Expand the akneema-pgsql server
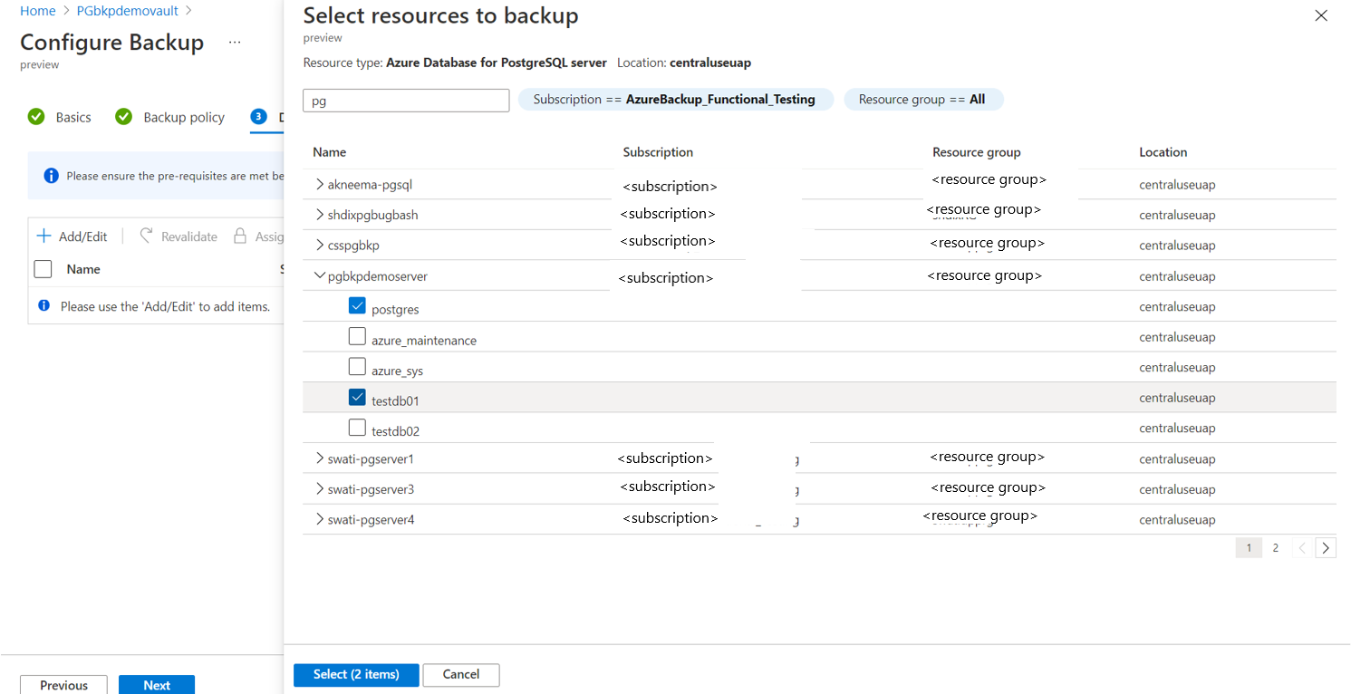The height and width of the screenshot is (694, 1351). click(319, 182)
